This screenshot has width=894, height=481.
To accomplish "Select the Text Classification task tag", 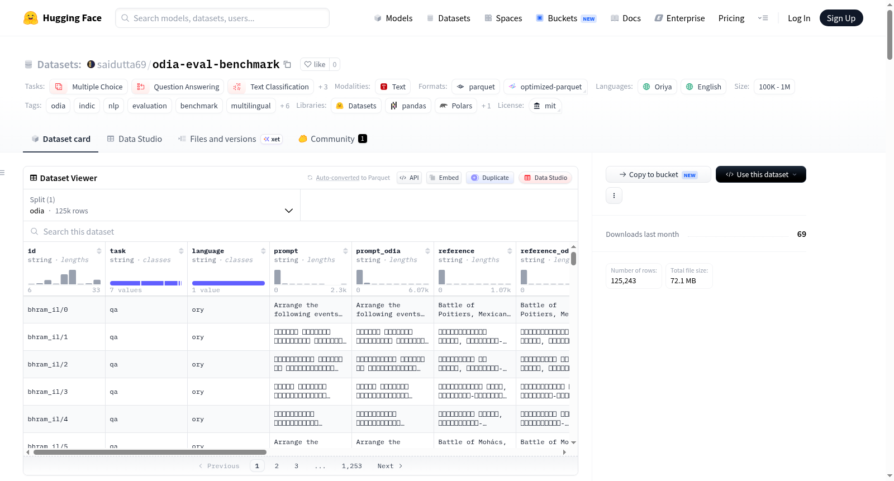I will tap(271, 87).
